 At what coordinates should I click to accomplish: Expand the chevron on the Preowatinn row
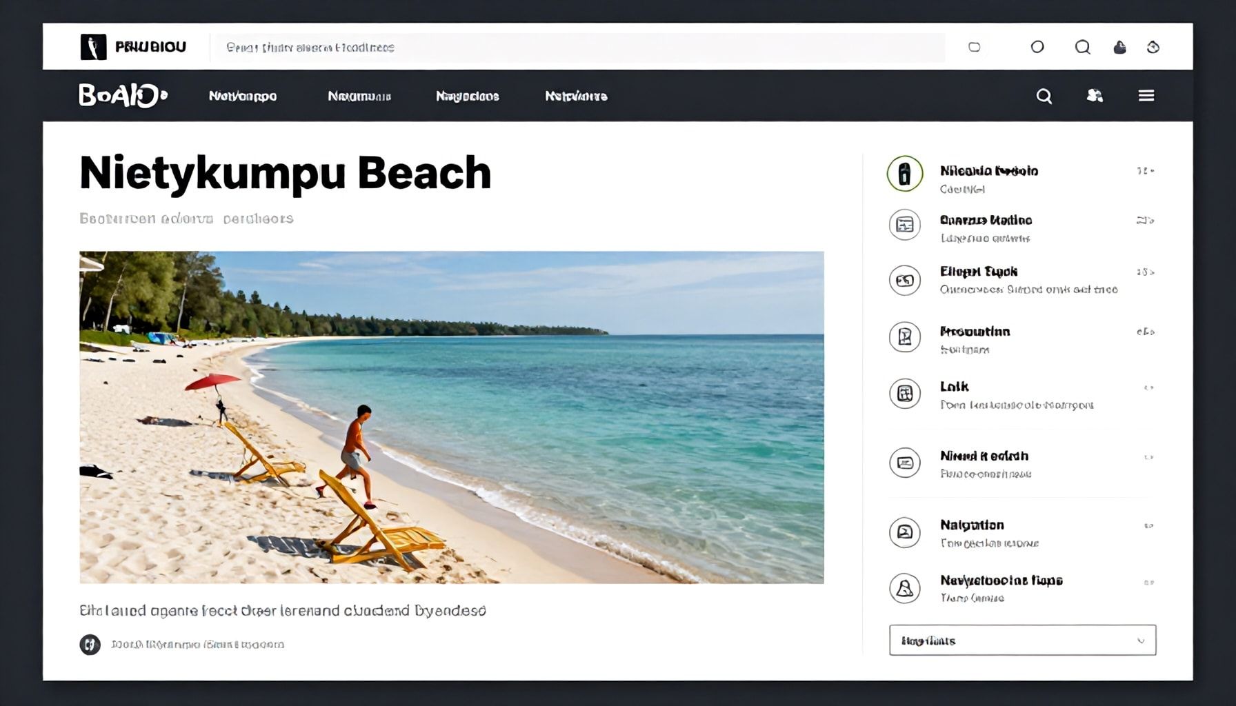[x=1146, y=332]
